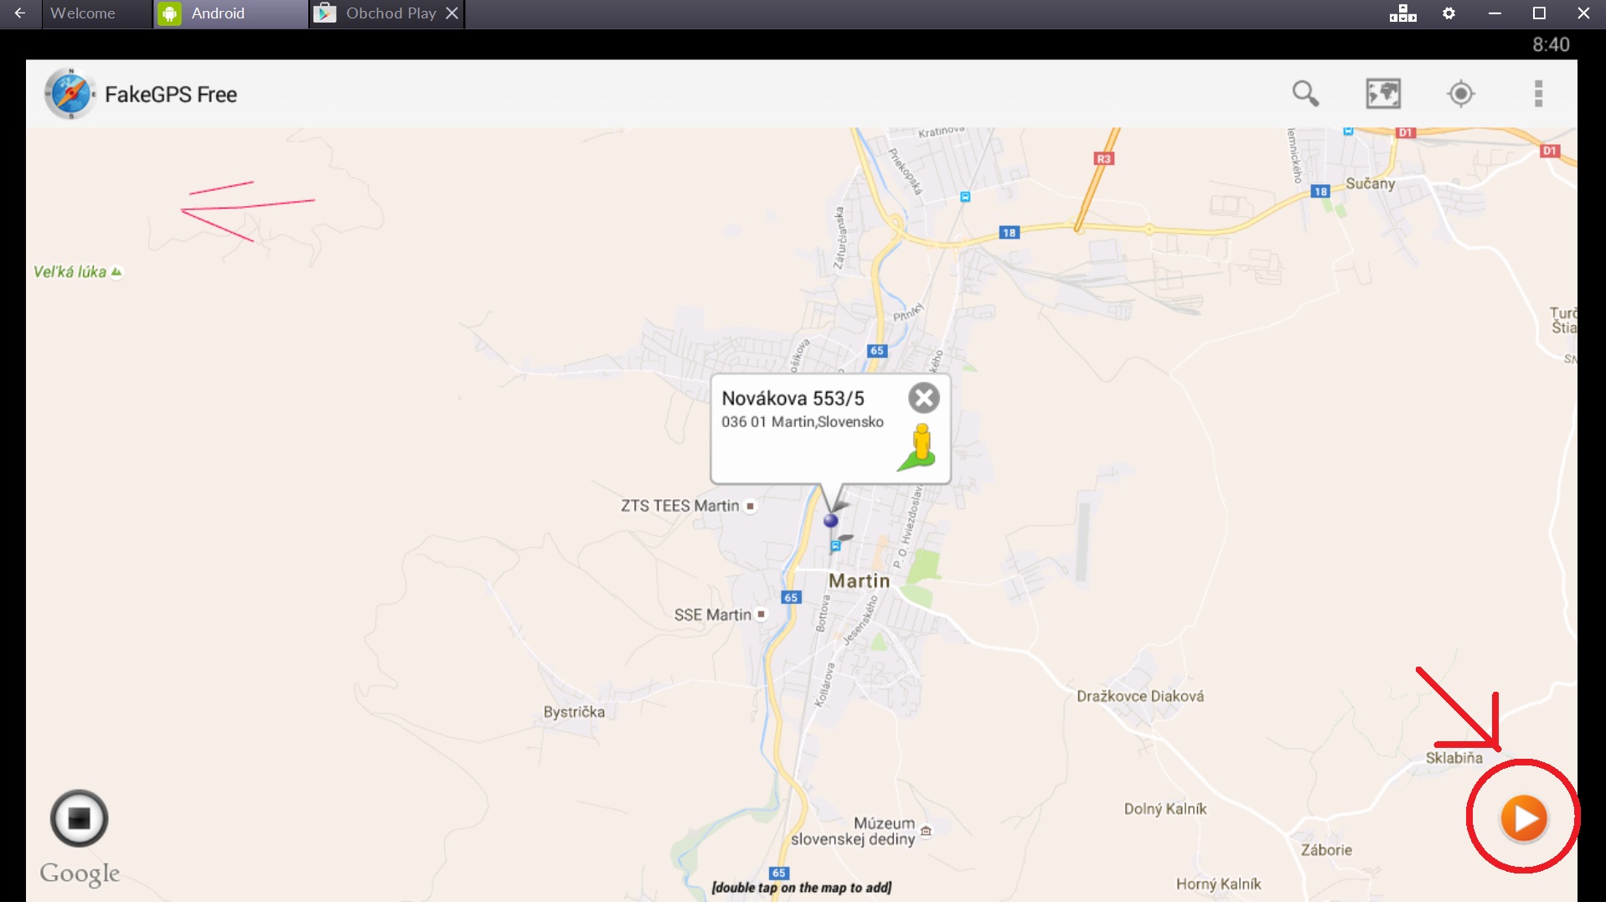Click the route 65 shield near Ptrnky
Viewport: 1606px width, 907px height.
tap(876, 351)
